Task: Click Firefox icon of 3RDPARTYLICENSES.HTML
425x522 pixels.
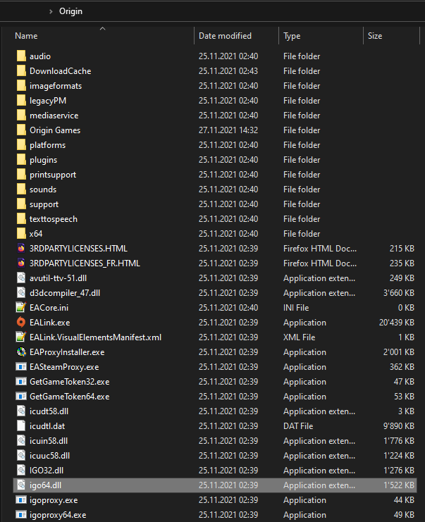Action: [x=21, y=249]
